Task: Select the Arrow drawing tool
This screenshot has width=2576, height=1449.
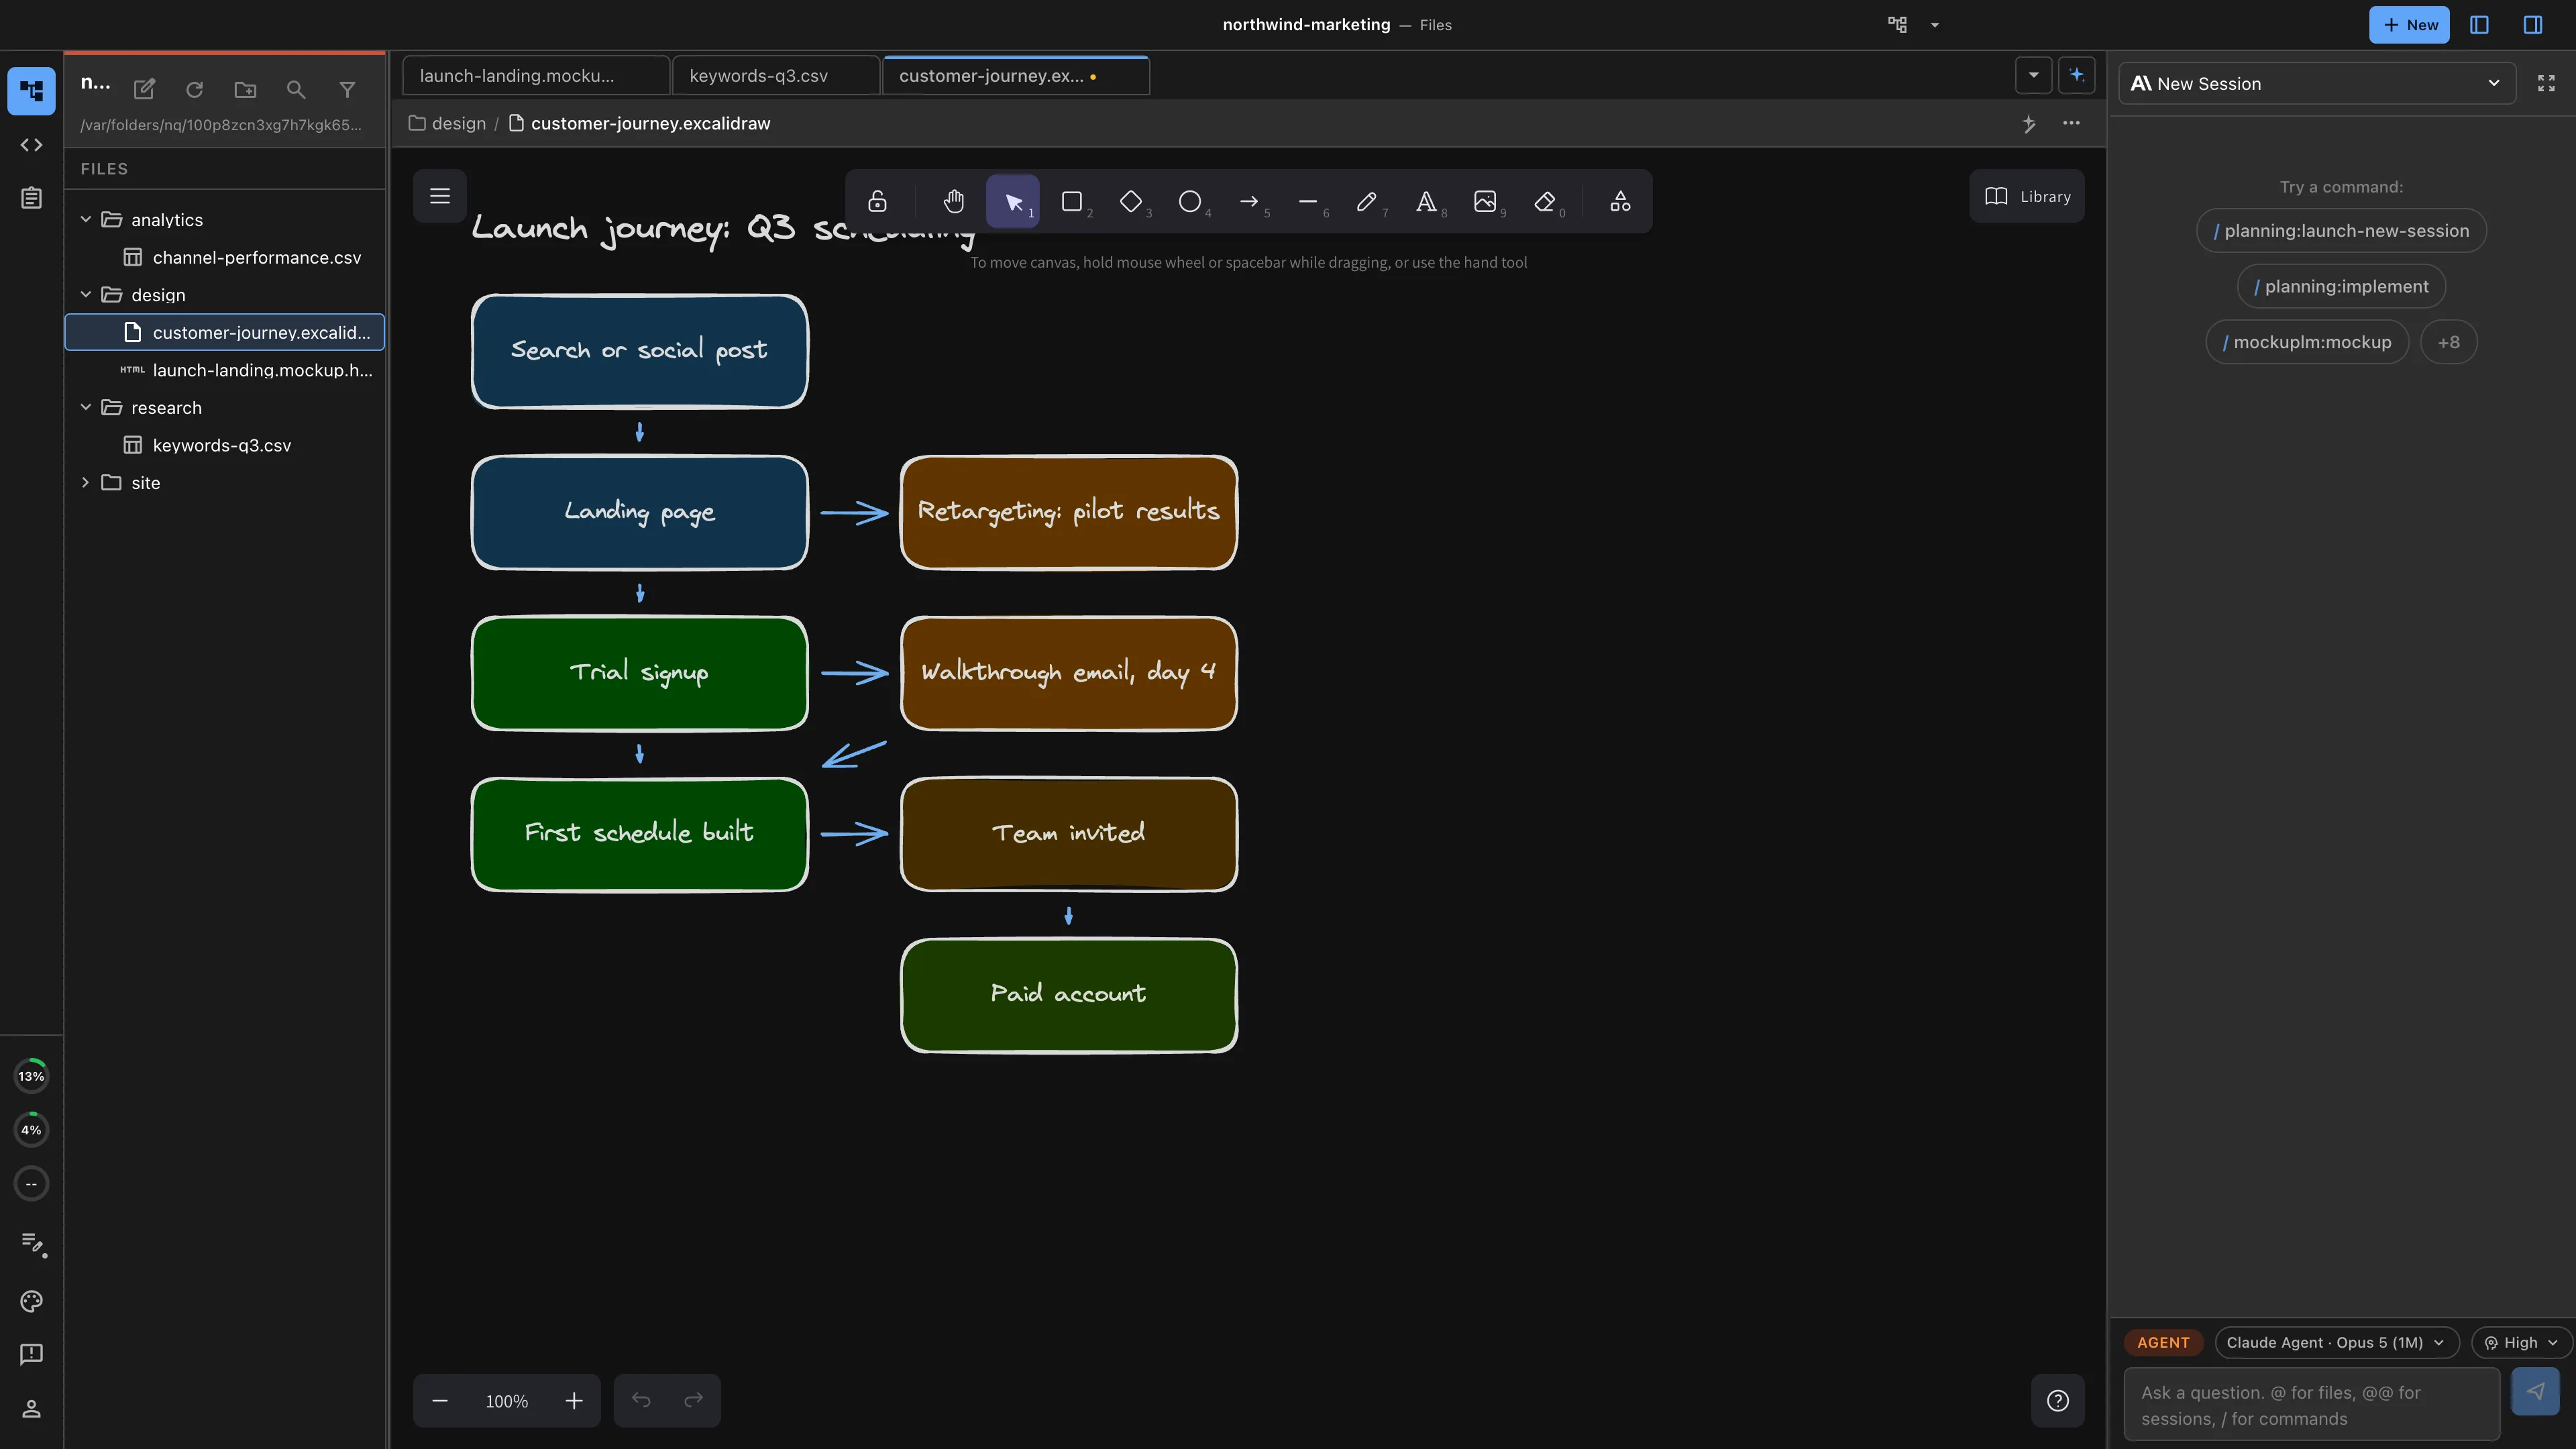Action: coord(1249,201)
